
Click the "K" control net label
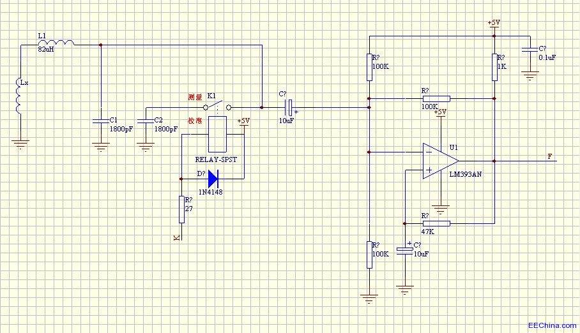(177, 237)
